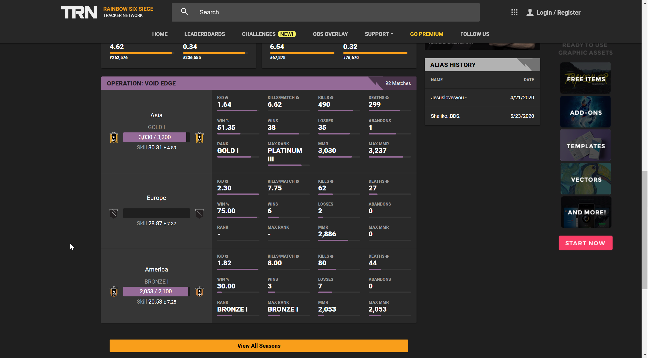Click America current Bronze rank badge
Image resolution: width=648 pixels, height=358 pixels.
(114, 292)
